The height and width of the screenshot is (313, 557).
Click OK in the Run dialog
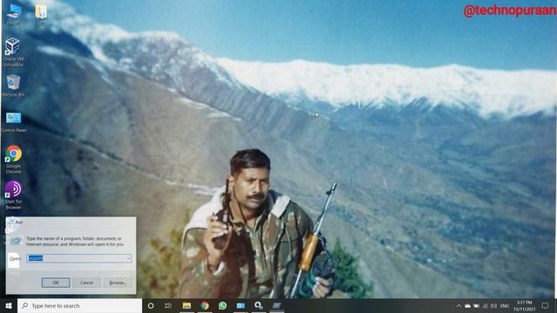coord(56,283)
